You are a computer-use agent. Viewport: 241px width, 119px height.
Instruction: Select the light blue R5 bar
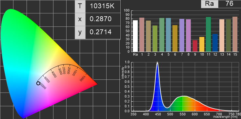[x=168, y=35]
